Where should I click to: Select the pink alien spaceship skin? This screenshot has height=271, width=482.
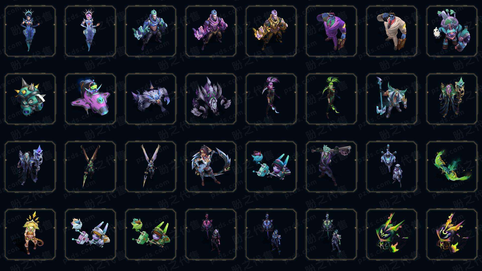(x=90, y=99)
